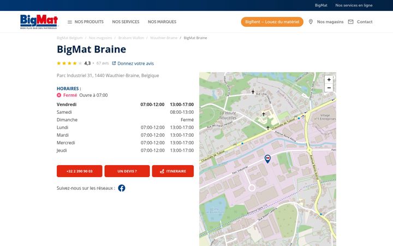Image resolution: width=393 pixels, height=246 pixels.
Task: Click the BigMat link in the top bar
Action: pos(321,5)
